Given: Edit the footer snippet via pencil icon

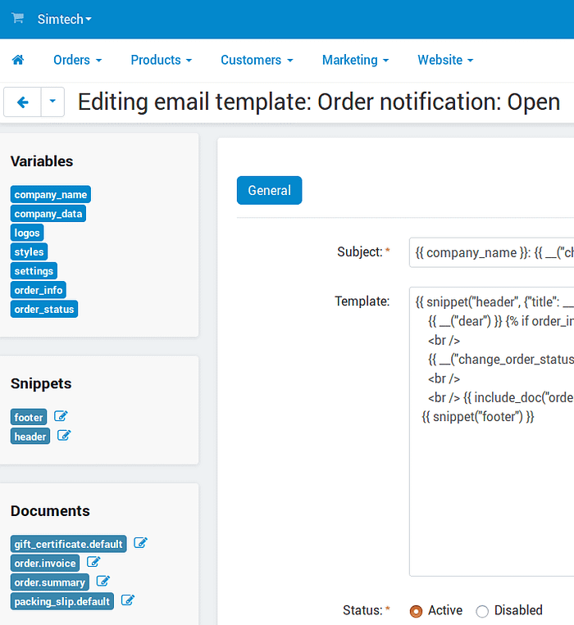Looking at the screenshot, I should [x=61, y=416].
